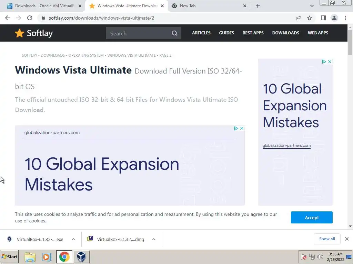Viewport: 353px width, 264px height.
Task: Bookmark this page with the star icon
Action: click(x=310, y=18)
